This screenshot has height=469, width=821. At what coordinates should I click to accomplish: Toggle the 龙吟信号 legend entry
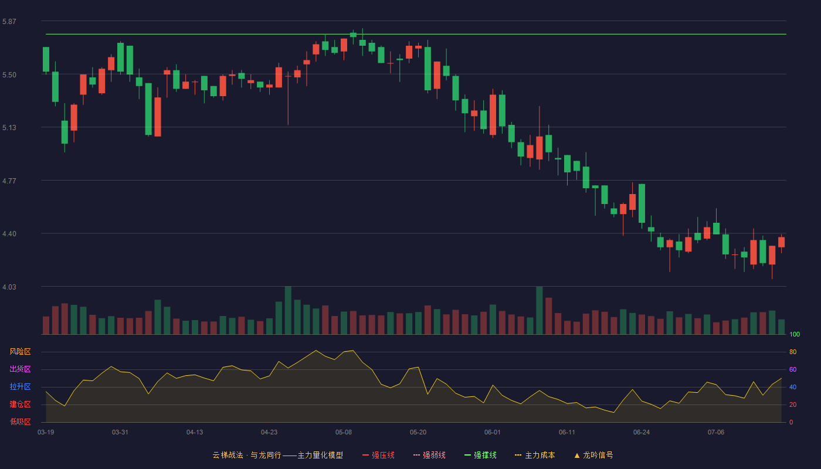pos(593,455)
